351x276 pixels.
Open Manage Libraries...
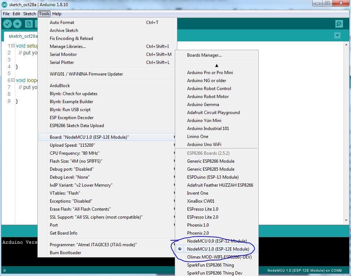pyautogui.click(x=107, y=46)
